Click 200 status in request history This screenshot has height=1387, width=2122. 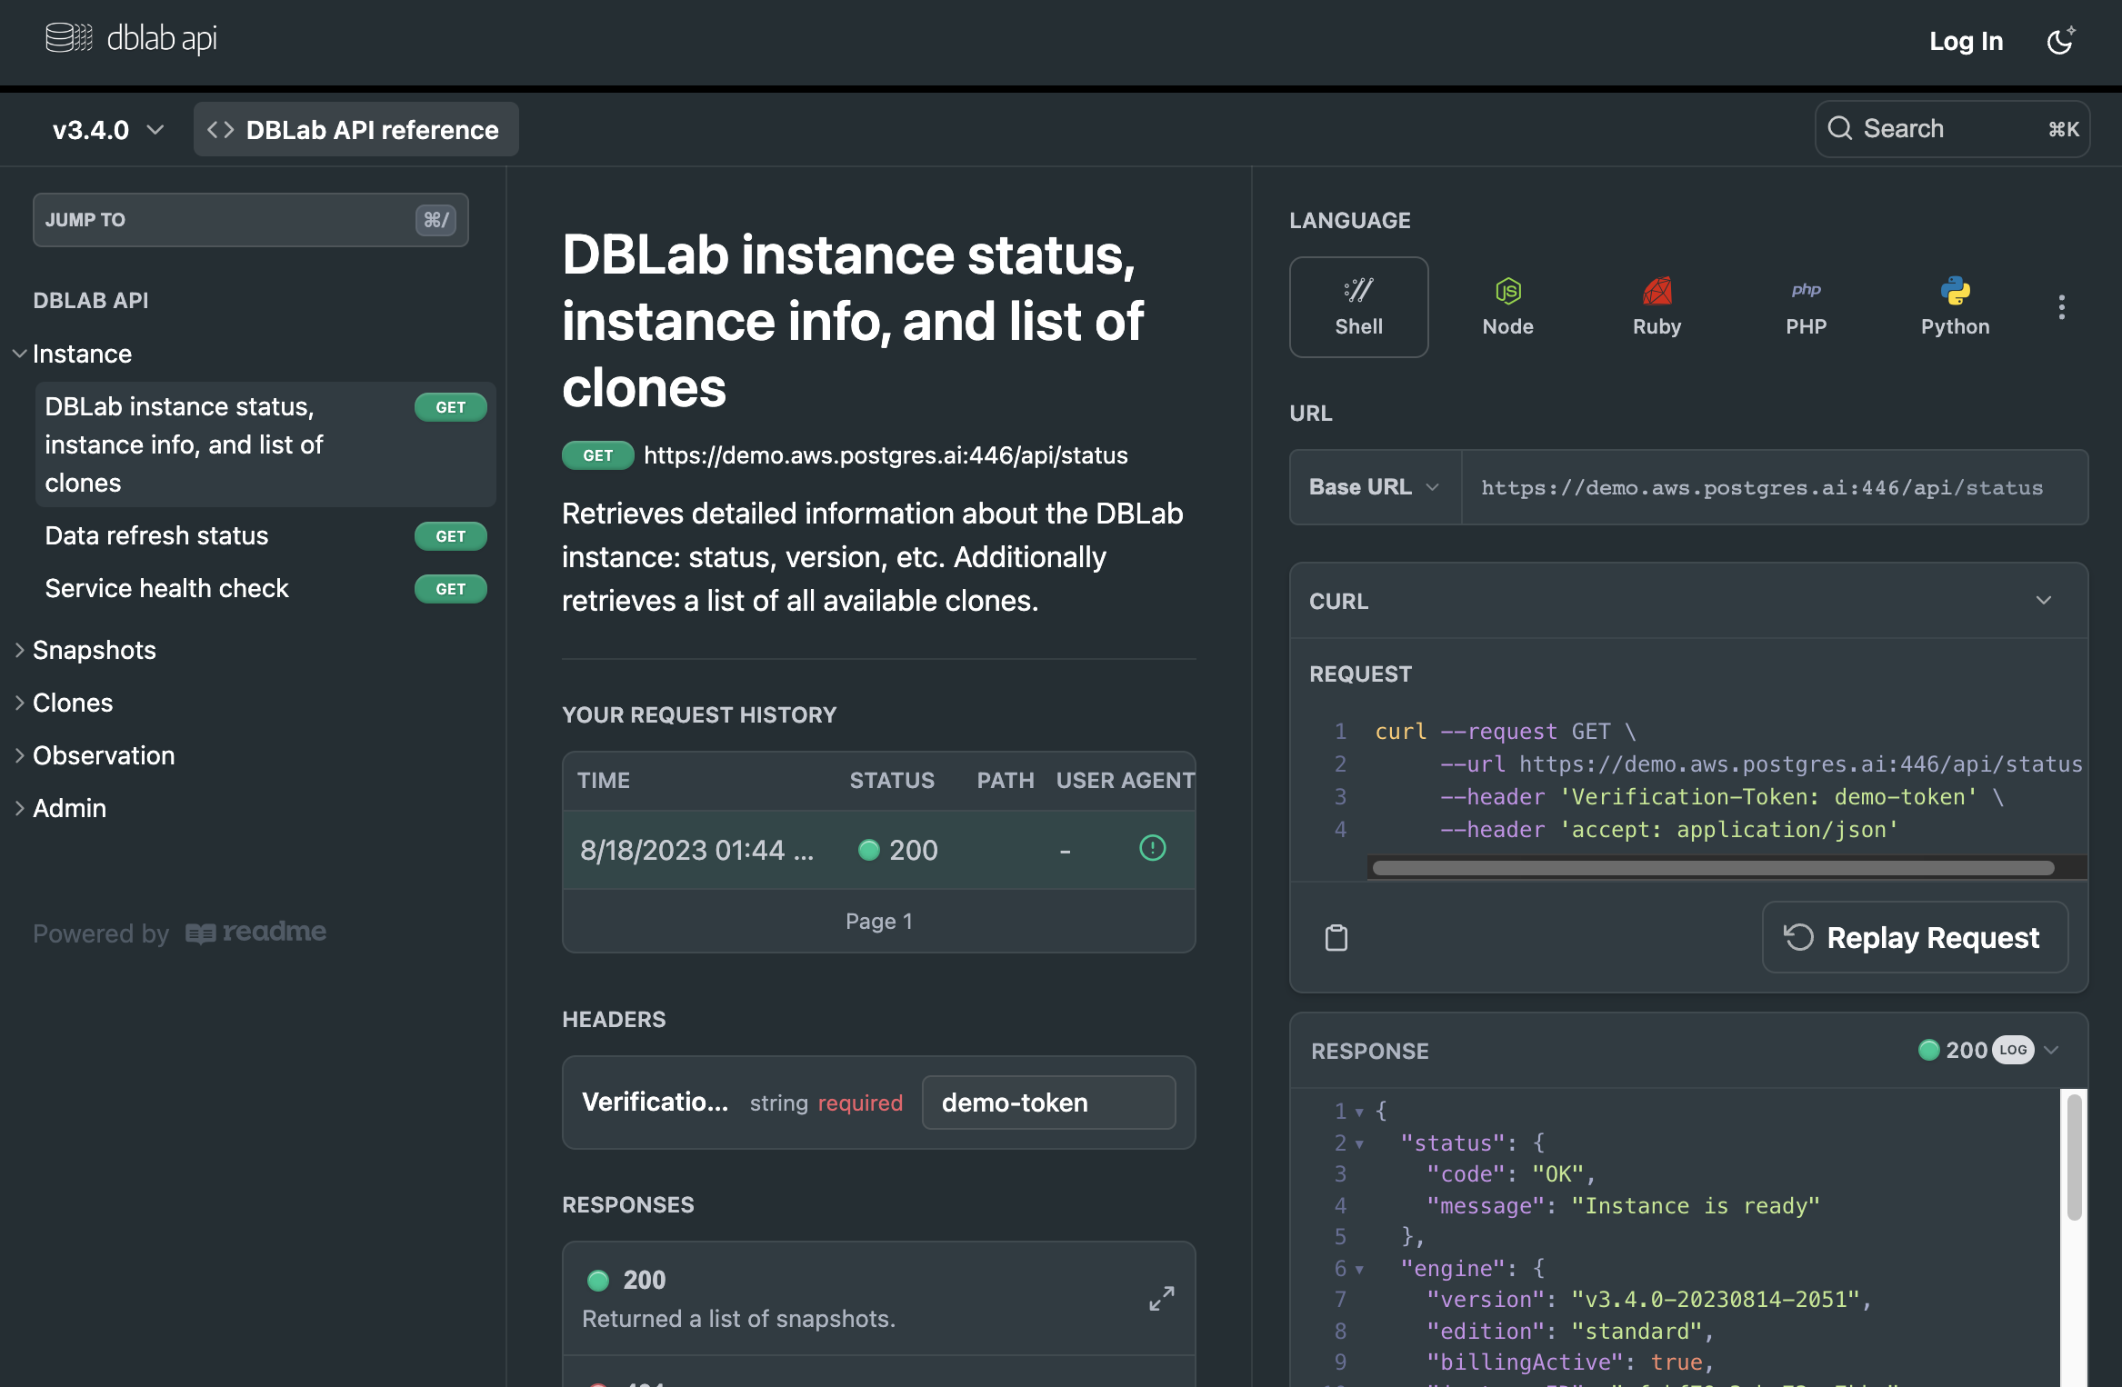click(898, 850)
